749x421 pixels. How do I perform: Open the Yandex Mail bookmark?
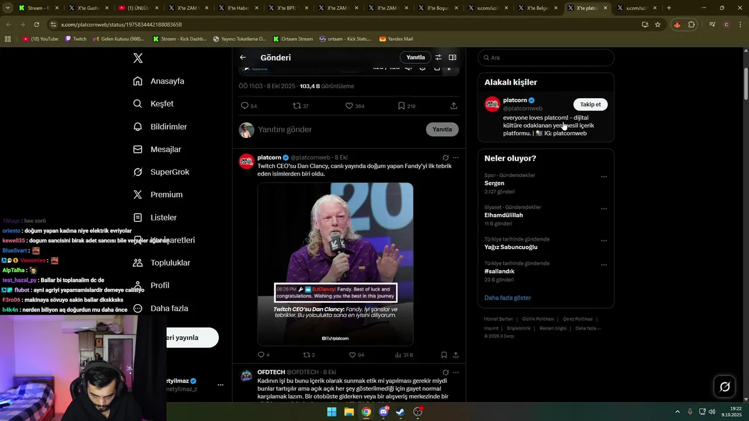pos(396,39)
